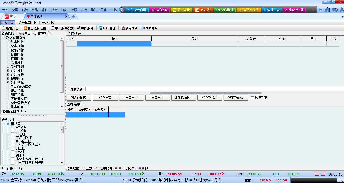Screen dimensions: 344x183
Task: Close the 条件选股 tab
Action: [67, 16]
